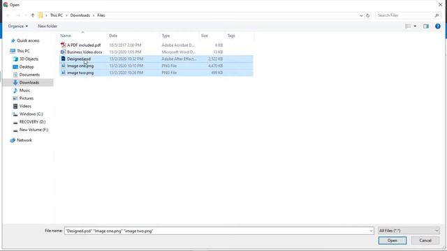This screenshot has width=447, height=251.
Task: Open the Organize dropdown menu
Action: pyautogui.click(x=18, y=26)
